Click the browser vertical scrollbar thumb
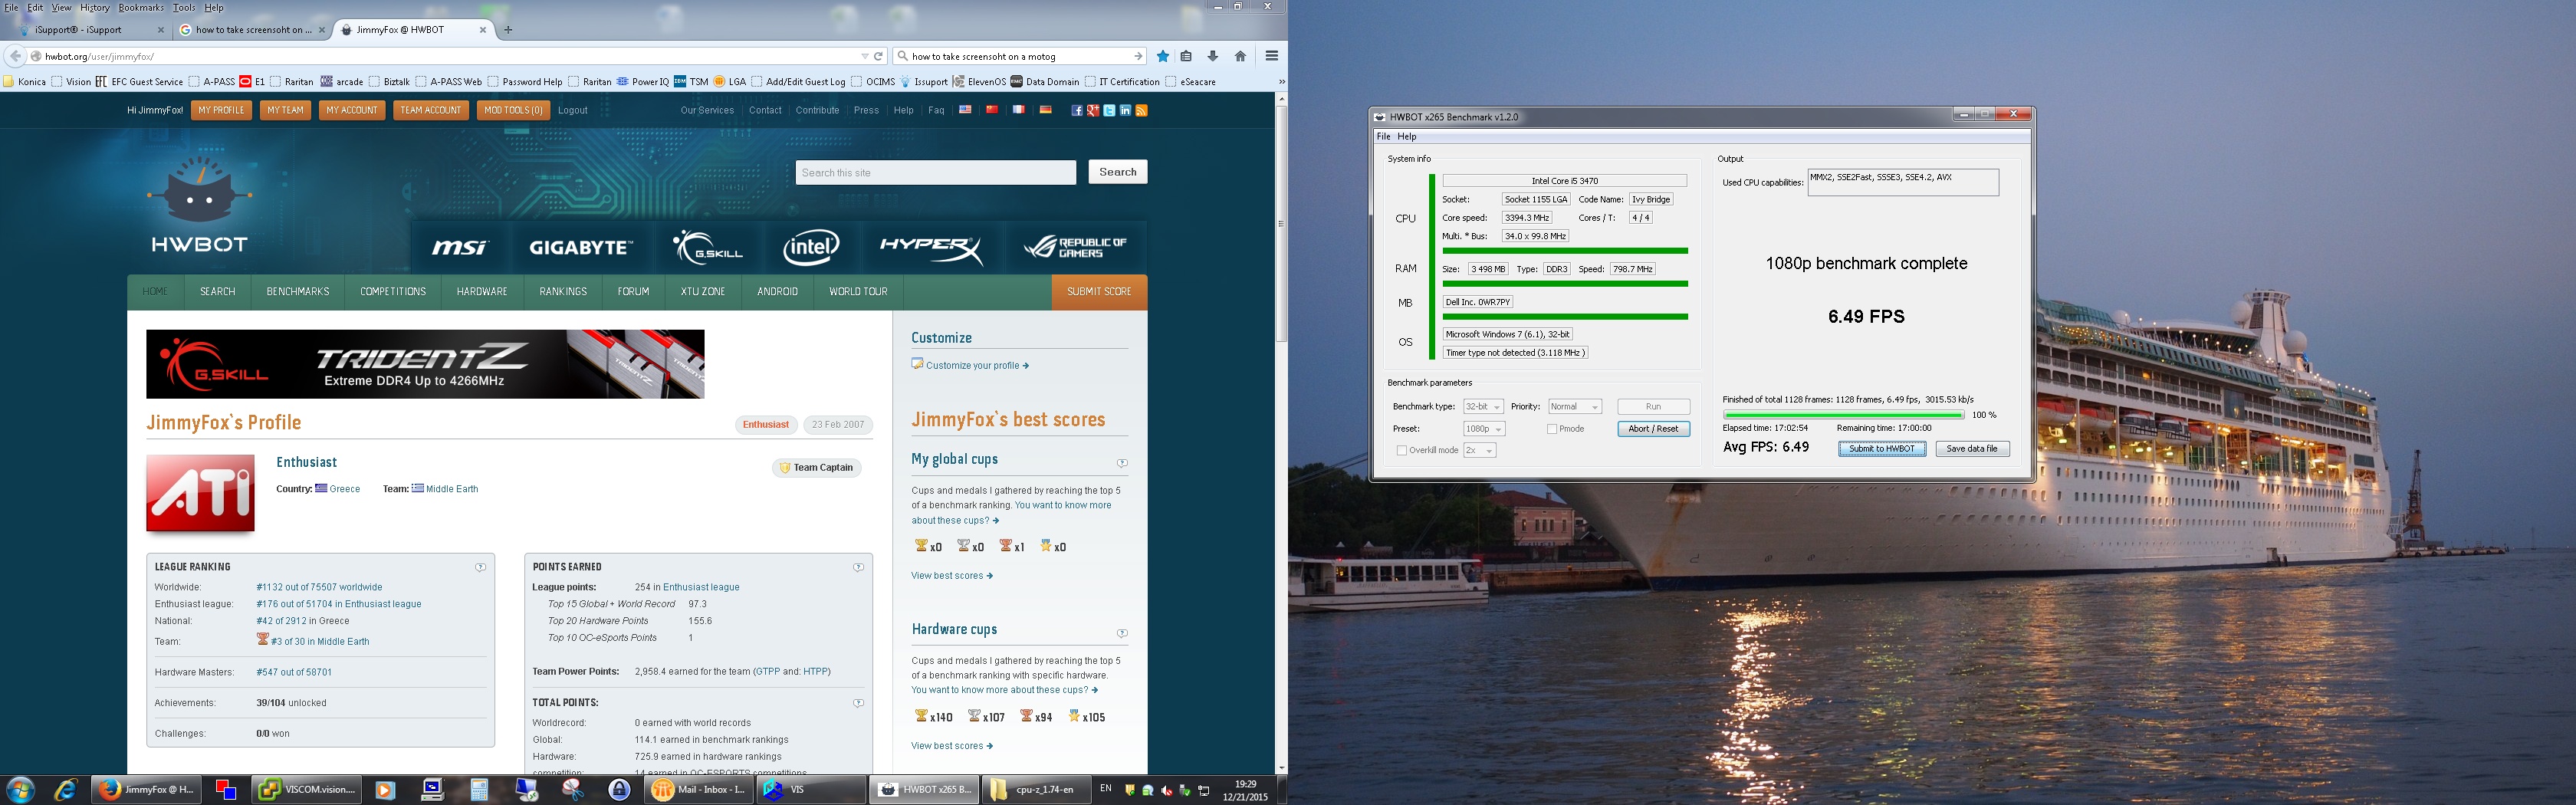This screenshot has width=2576, height=805. pos(1281,224)
